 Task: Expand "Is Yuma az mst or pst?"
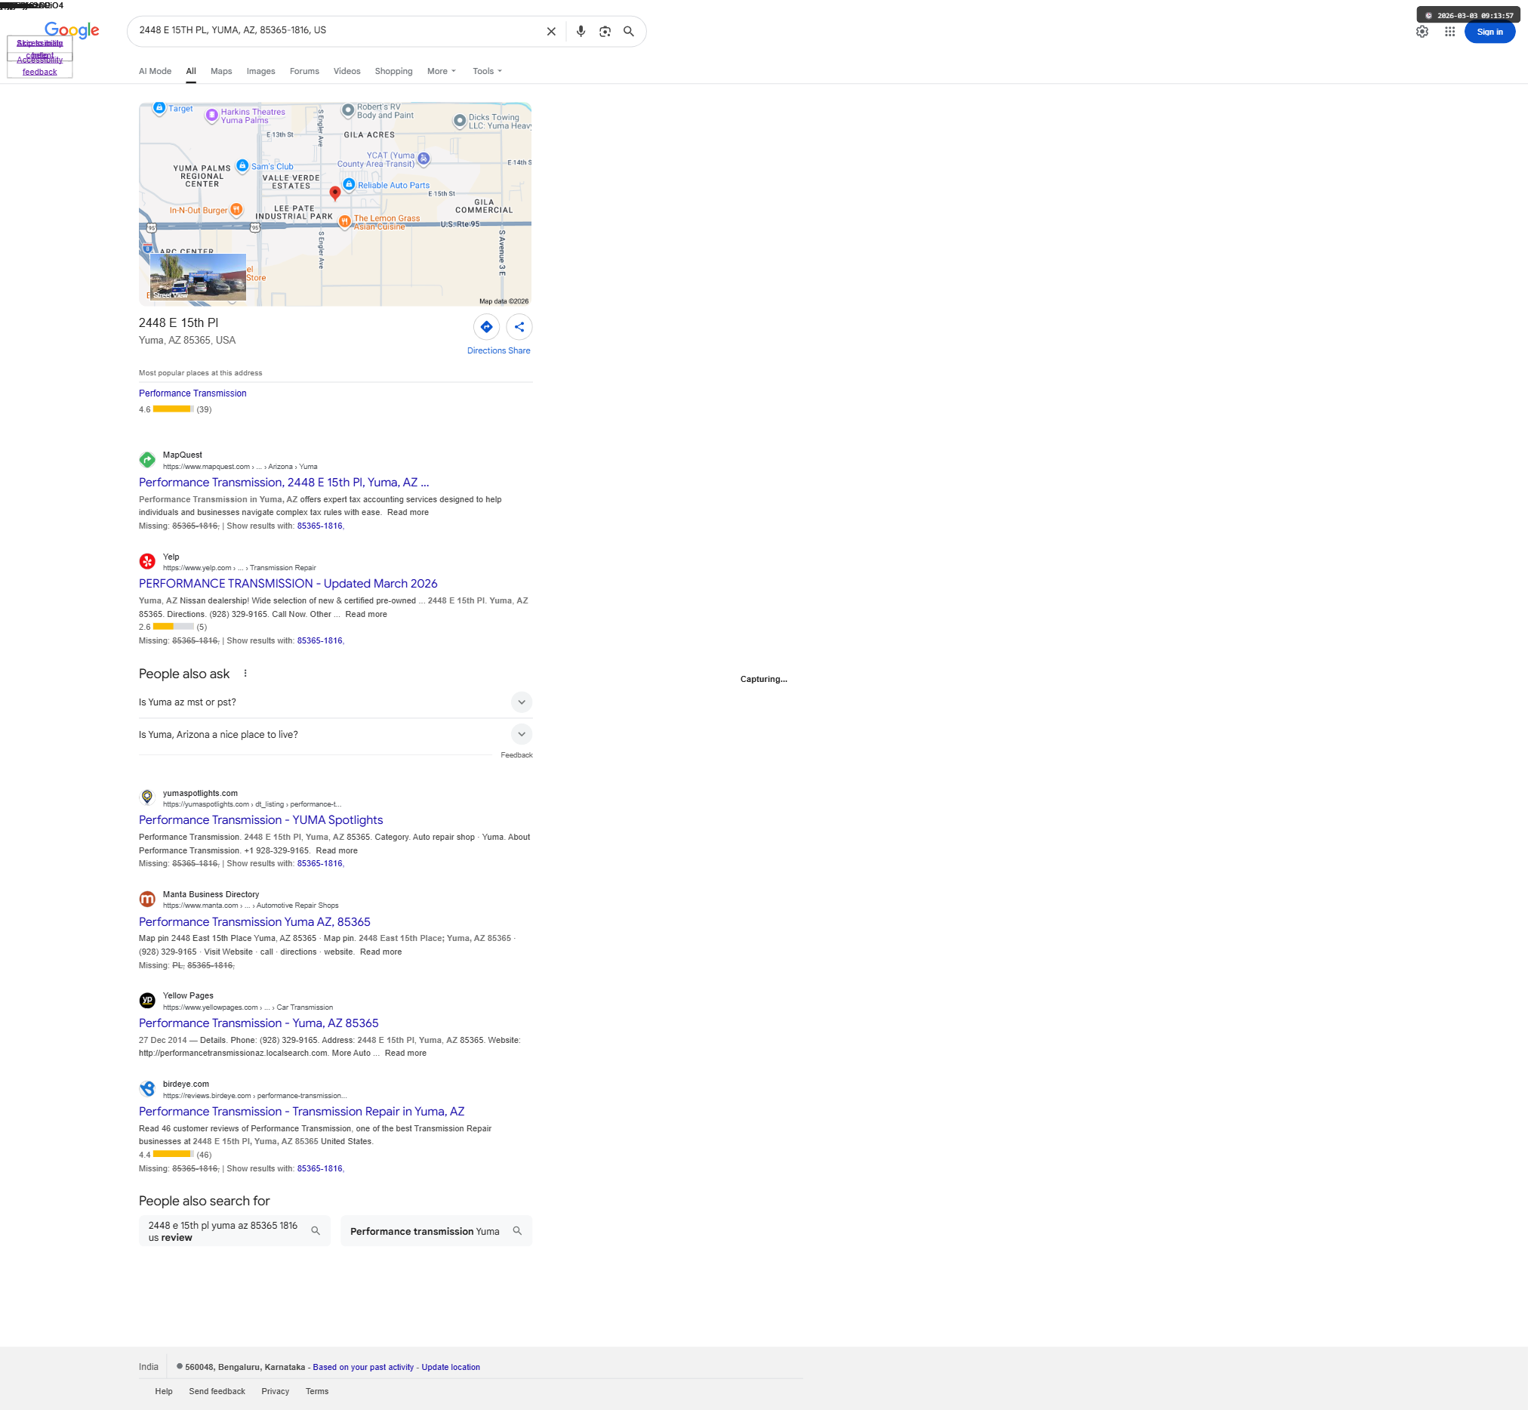(337, 706)
